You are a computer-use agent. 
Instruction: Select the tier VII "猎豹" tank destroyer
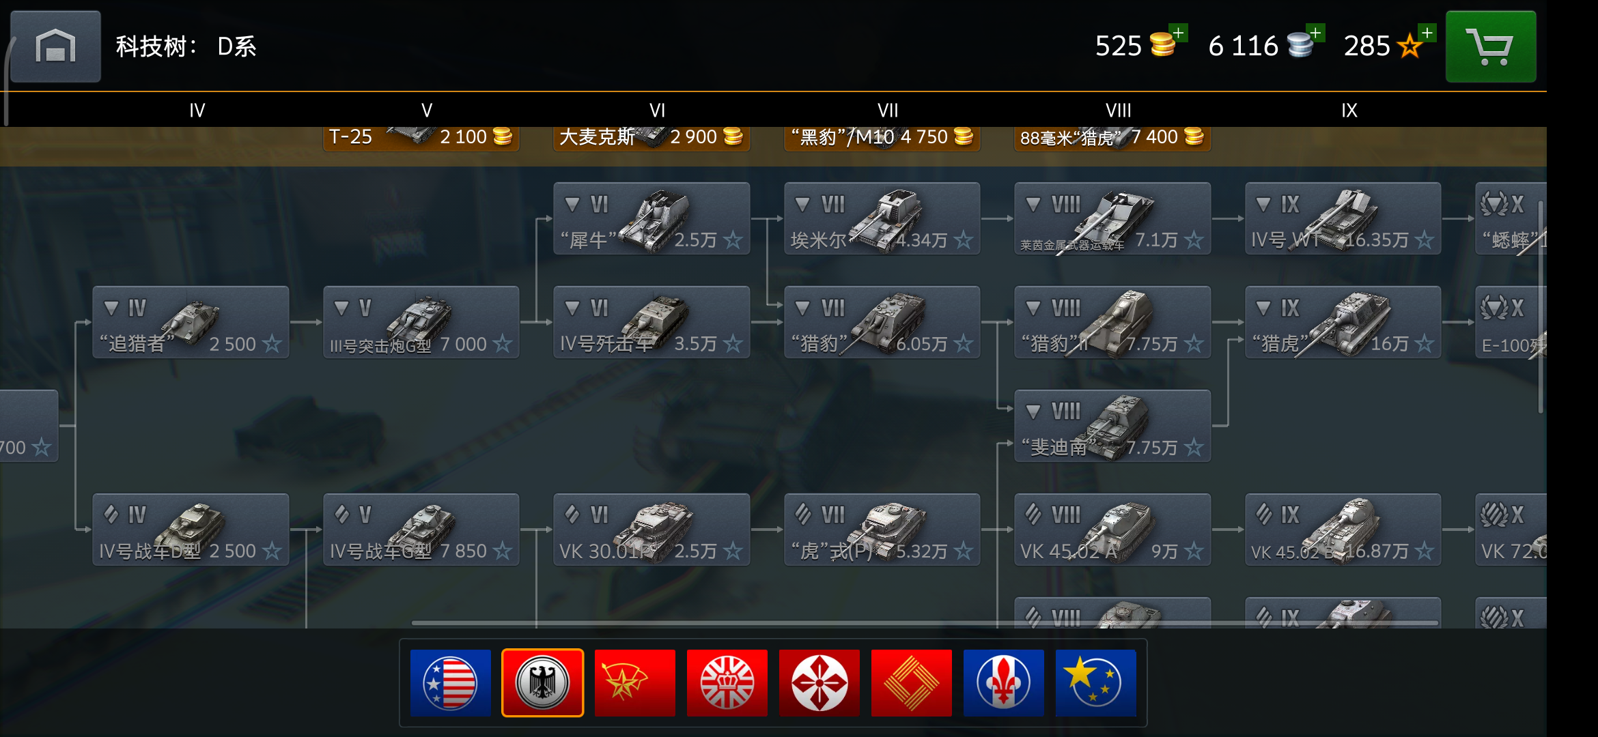click(x=882, y=322)
